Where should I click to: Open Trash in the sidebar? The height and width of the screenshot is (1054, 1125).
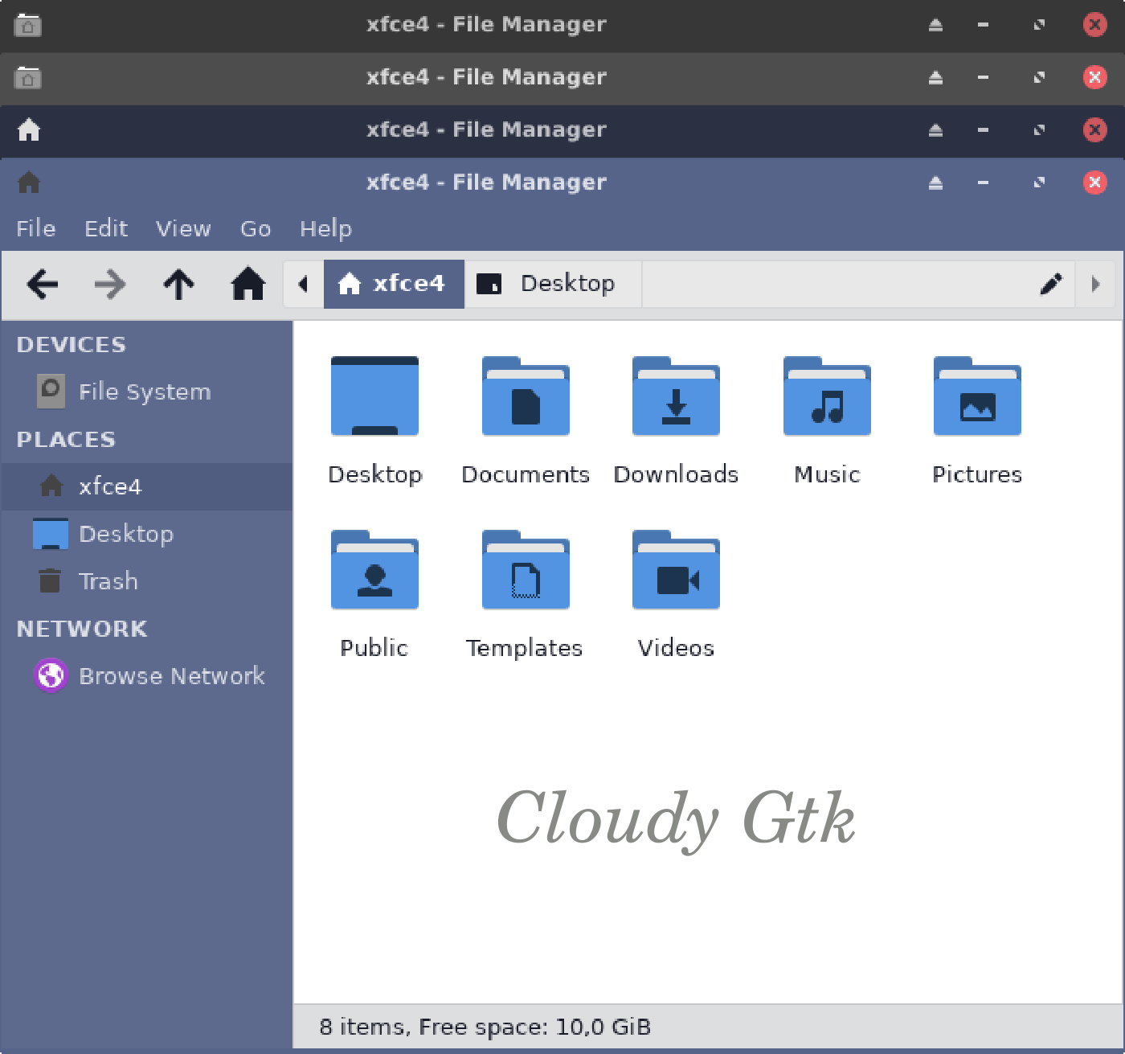click(146, 581)
